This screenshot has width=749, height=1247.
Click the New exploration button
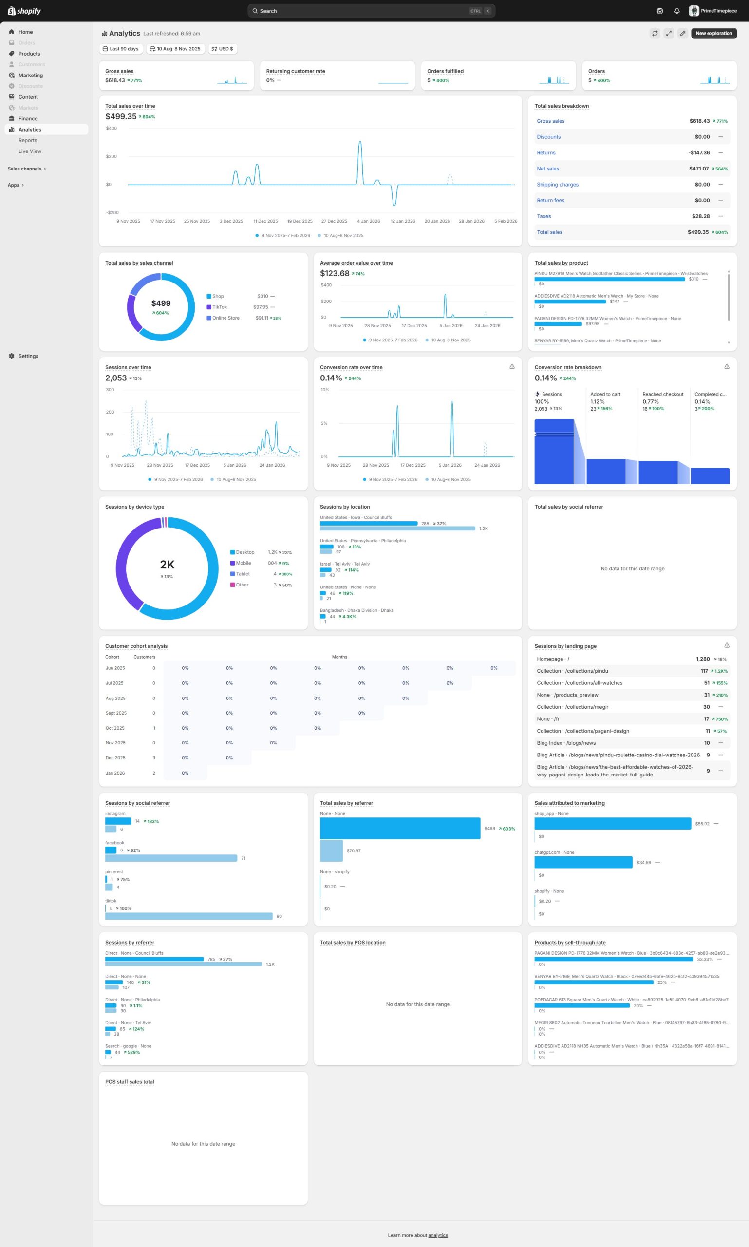tap(713, 33)
